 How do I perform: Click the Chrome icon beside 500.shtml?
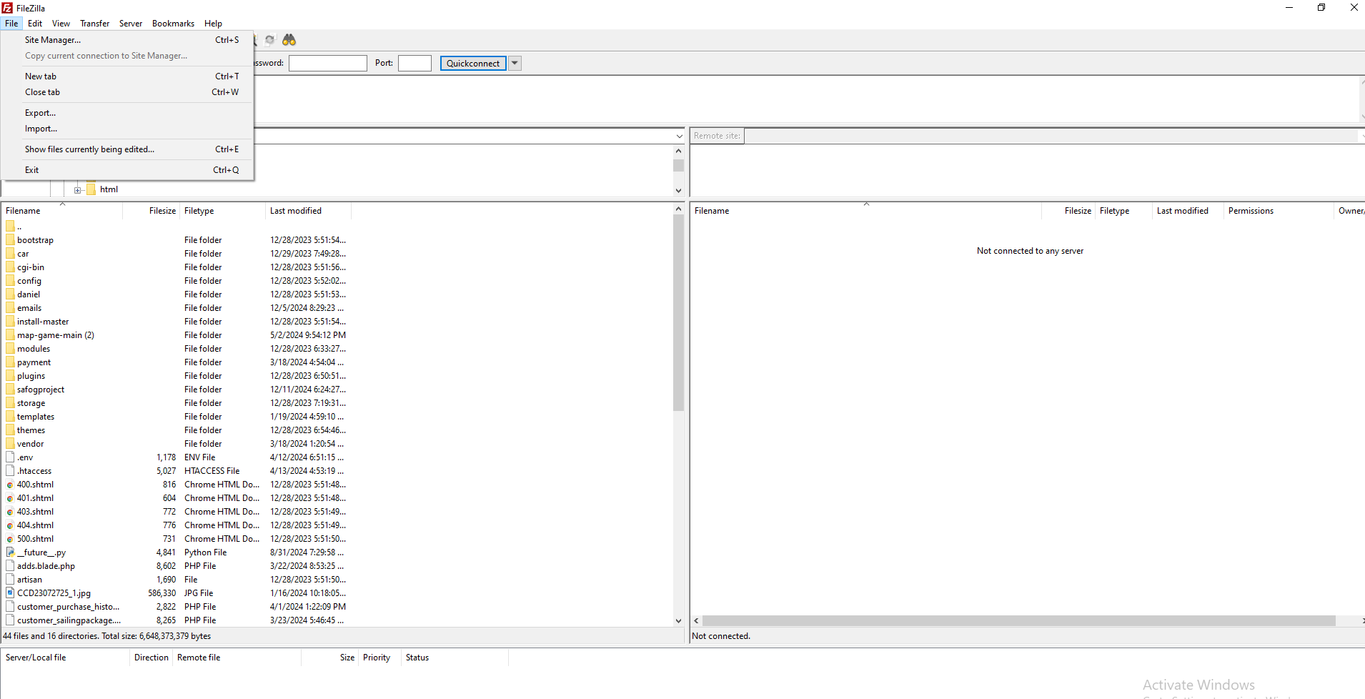click(10, 539)
